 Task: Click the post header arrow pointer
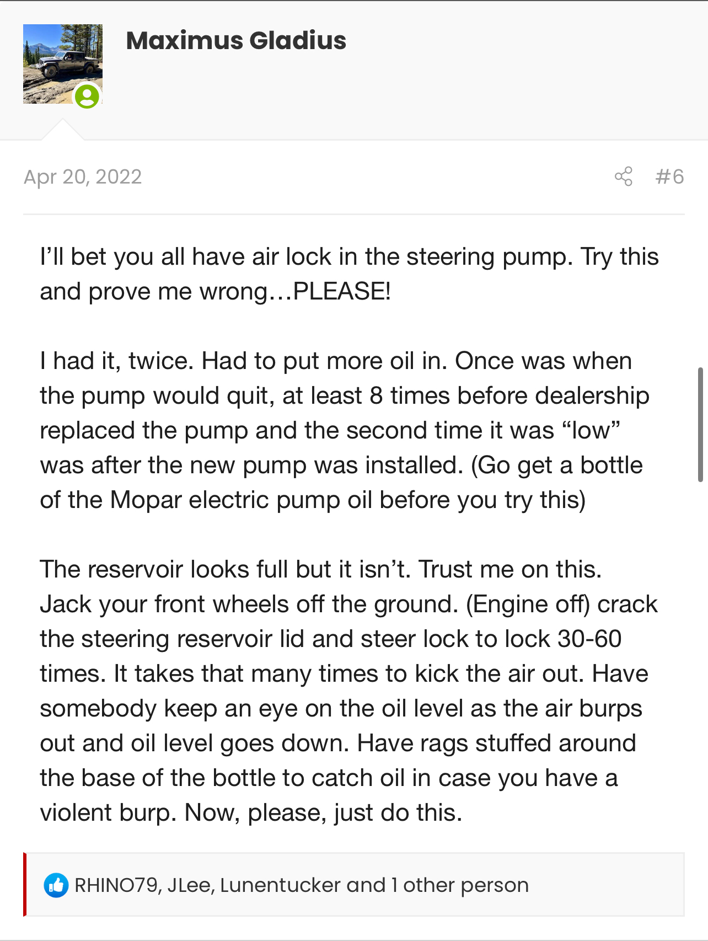63,130
